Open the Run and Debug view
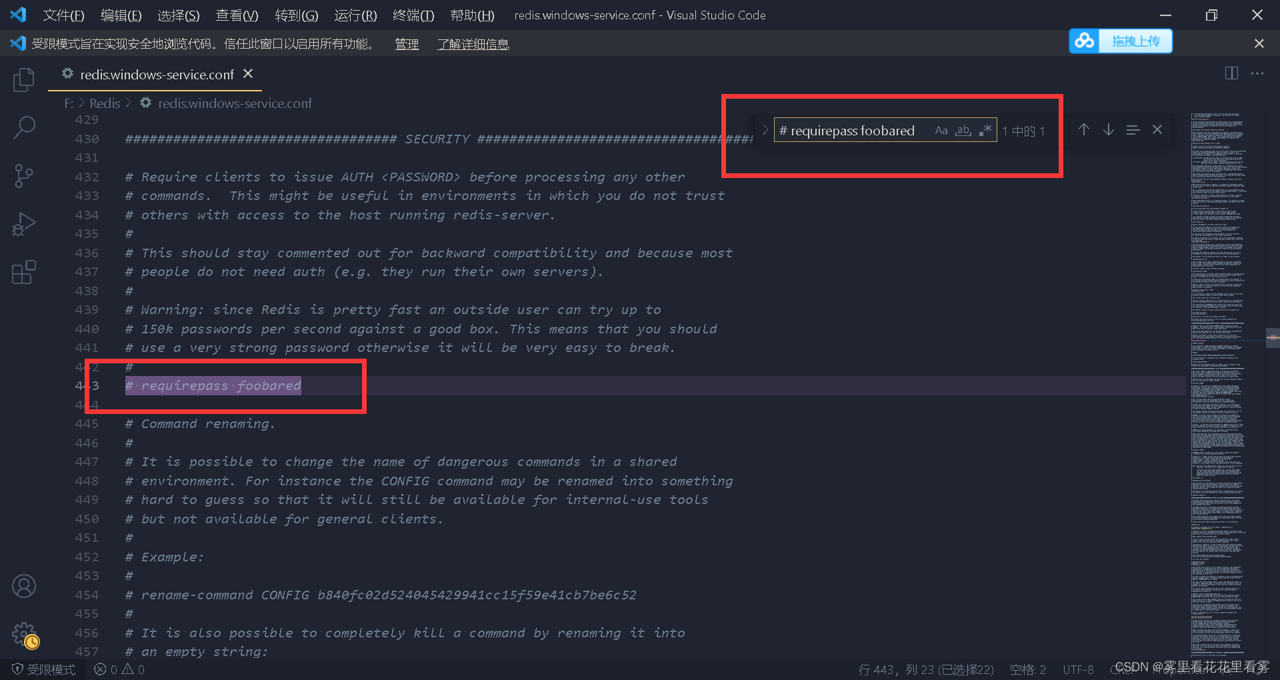This screenshot has height=680, width=1280. click(24, 224)
